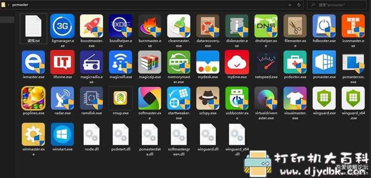This screenshot has height=178, width=371.
Task: Select the magicradio.exe radio icon
Action: [x=92, y=62]
